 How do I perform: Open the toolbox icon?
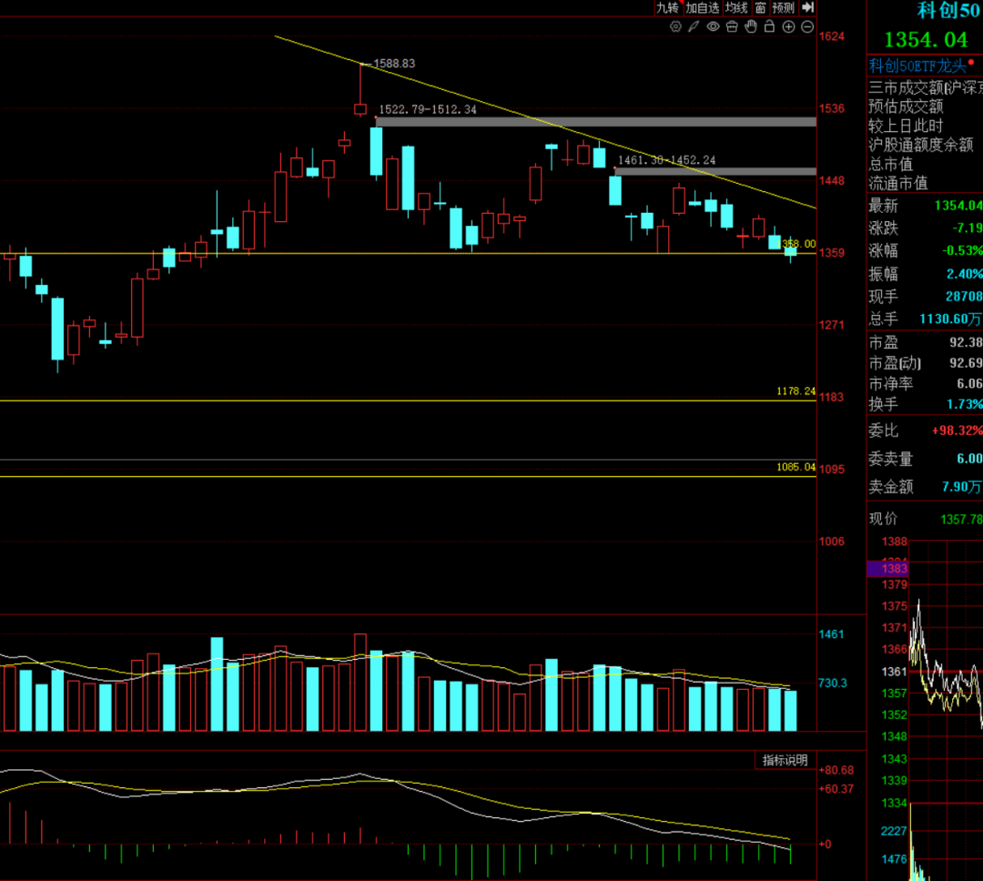tap(732, 26)
